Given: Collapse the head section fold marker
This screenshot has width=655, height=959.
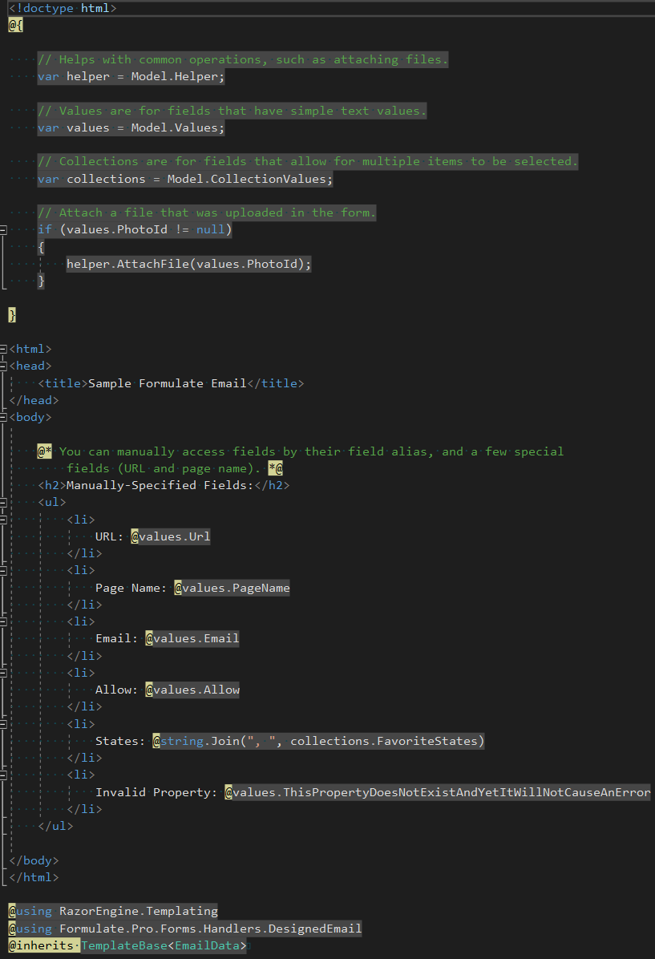Looking at the screenshot, I should [x=4, y=365].
